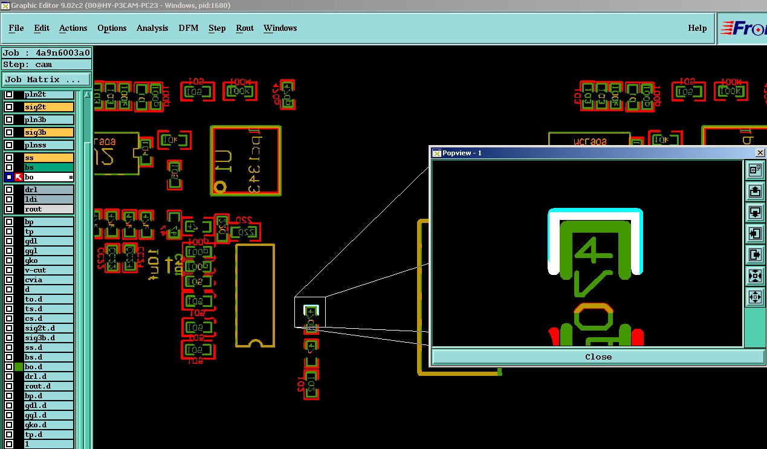Select layer name tp.d
Viewport: 767px width, 449px height.
click(x=48, y=434)
